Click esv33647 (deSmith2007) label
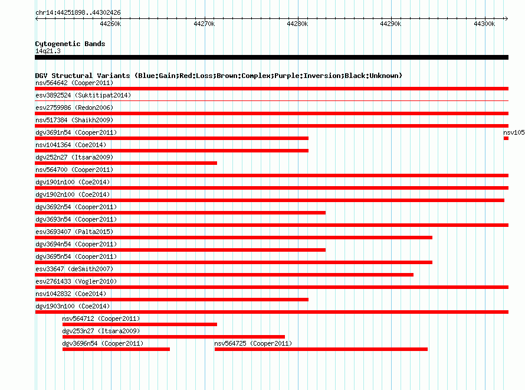525x390 pixels. click(74, 269)
